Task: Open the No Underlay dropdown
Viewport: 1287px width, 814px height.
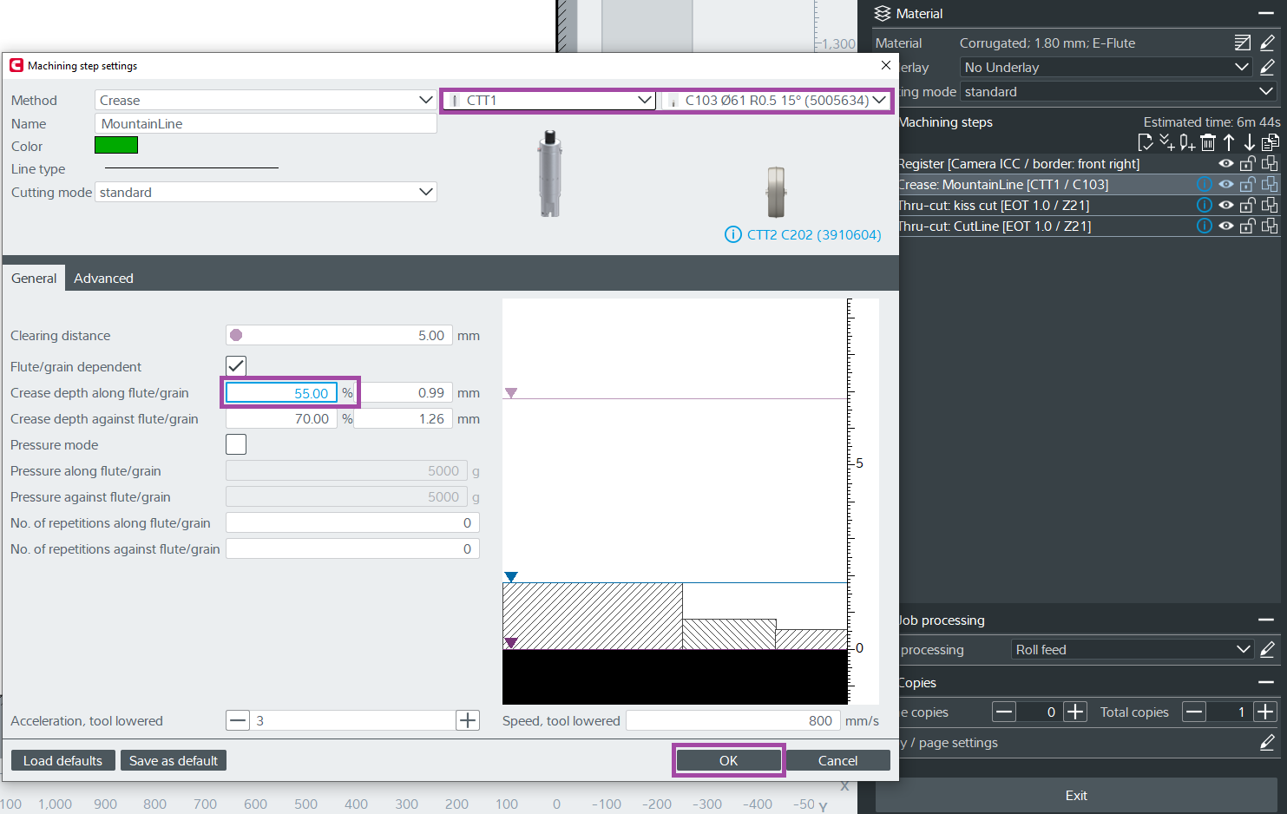Action: [x=1106, y=68]
